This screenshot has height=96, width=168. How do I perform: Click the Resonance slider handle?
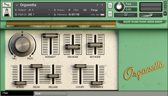(97, 83)
